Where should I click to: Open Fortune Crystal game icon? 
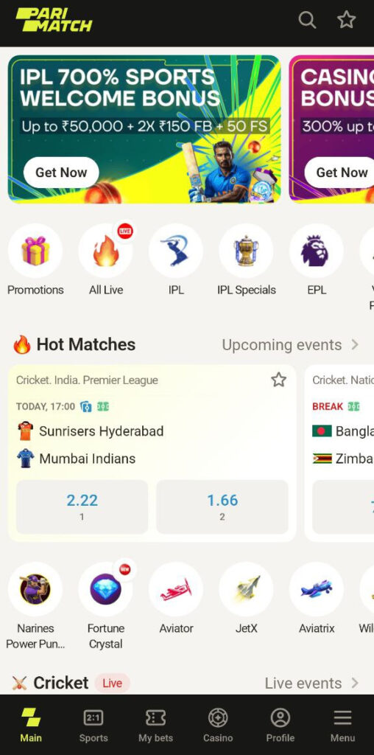[x=106, y=589]
